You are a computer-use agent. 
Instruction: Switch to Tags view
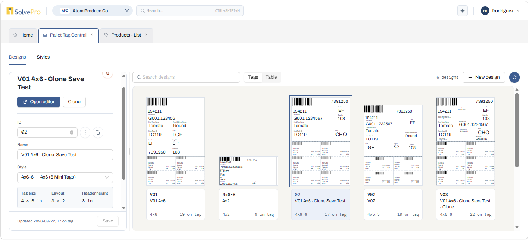coord(253,77)
